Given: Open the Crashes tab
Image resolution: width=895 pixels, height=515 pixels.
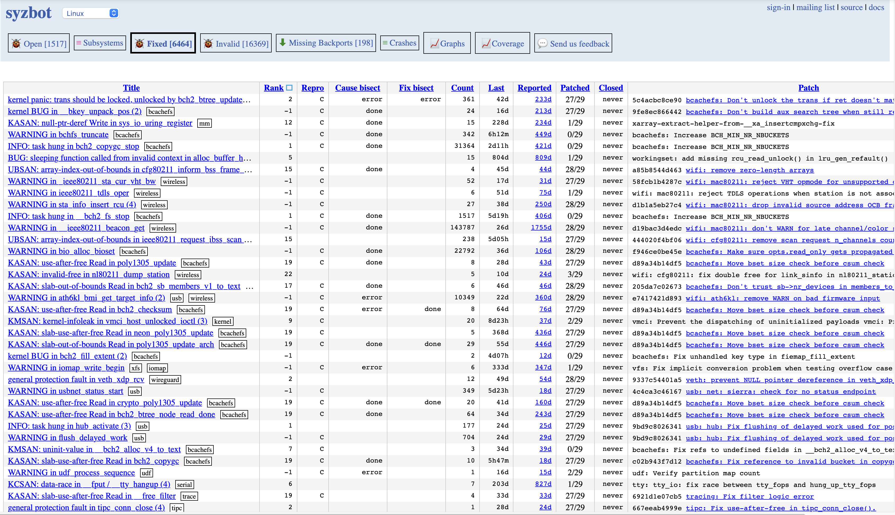Looking at the screenshot, I should (x=399, y=43).
